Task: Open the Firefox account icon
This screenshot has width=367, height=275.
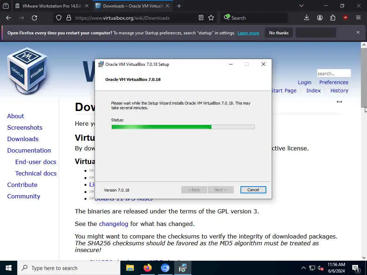Action: click(x=320, y=18)
